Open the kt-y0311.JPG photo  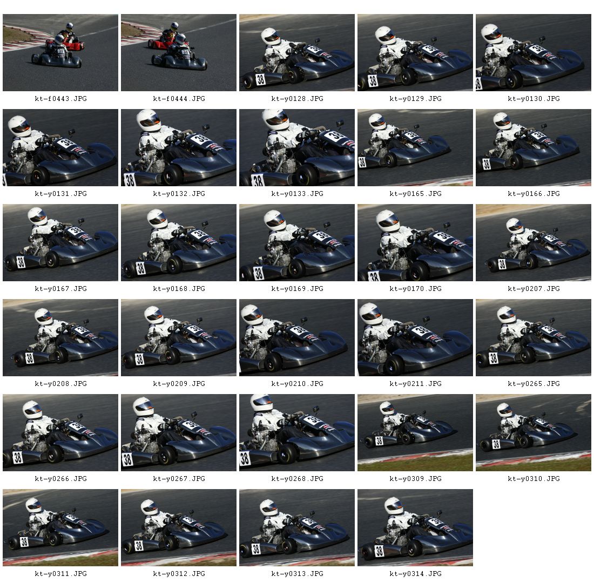pyautogui.click(x=60, y=528)
